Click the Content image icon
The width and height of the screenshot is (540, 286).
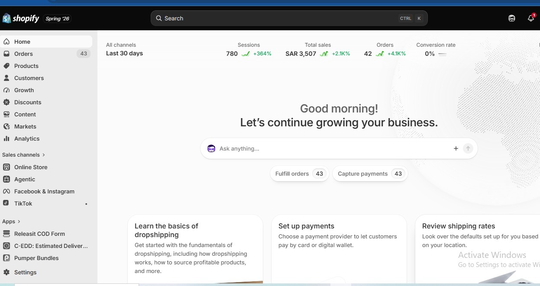pos(6,114)
